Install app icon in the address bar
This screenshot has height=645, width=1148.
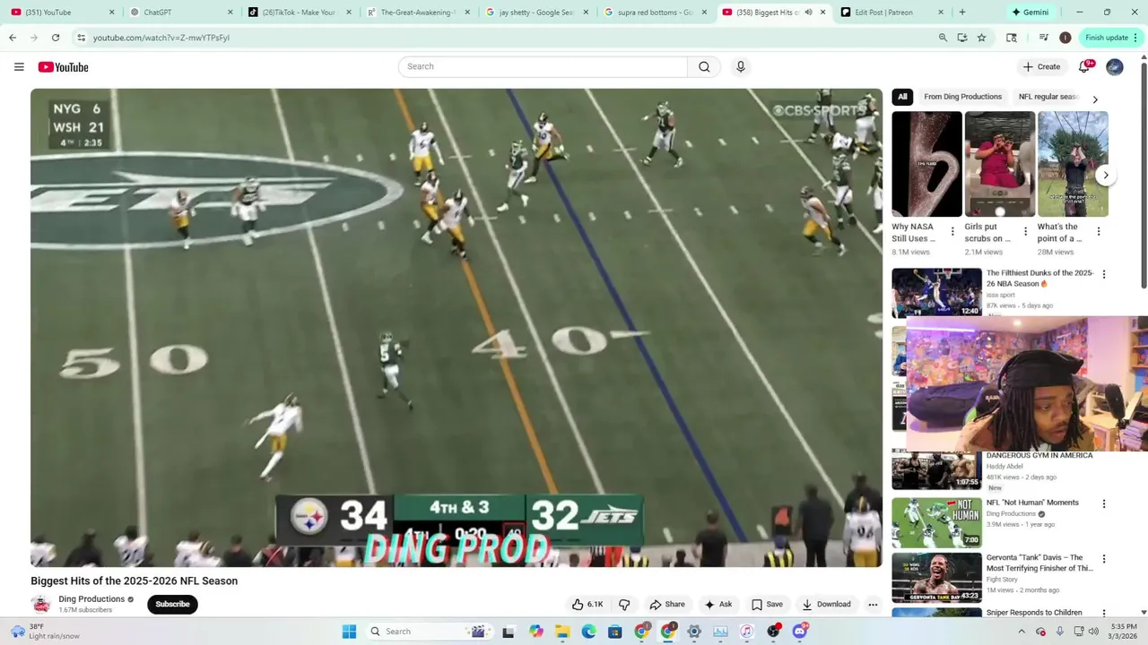click(x=962, y=38)
